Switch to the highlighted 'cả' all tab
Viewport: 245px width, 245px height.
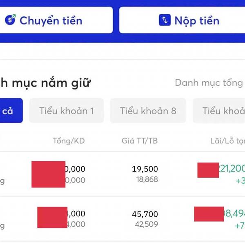(x=11, y=111)
